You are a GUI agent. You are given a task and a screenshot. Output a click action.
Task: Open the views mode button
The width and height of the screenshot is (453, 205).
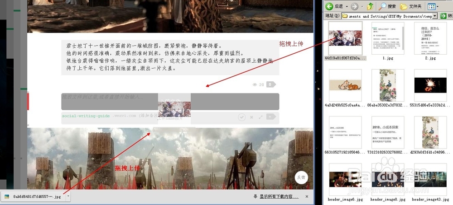[x=431, y=6]
